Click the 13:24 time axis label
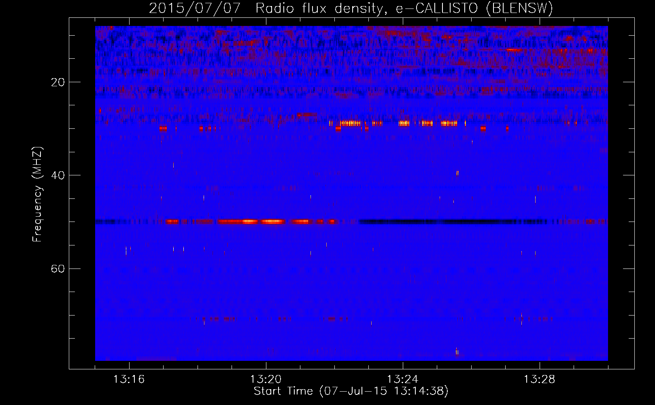 pyautogui.click(x=402, y=379)
